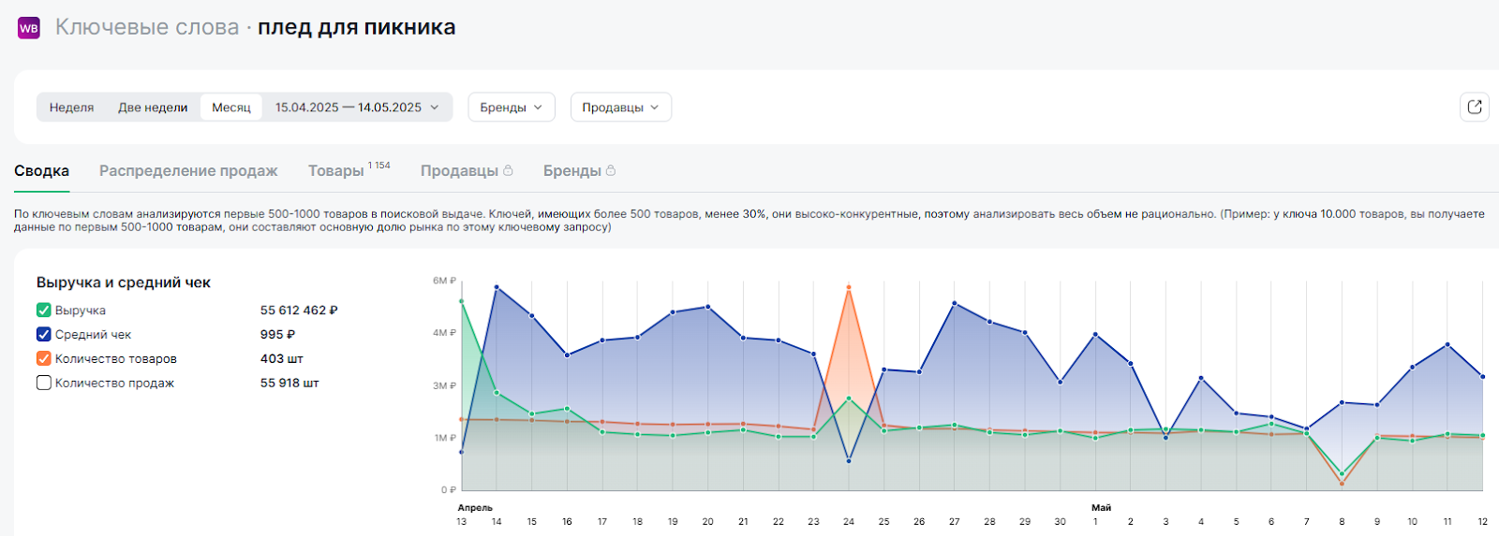Click the blue data point on April 14
This screenshot has height=536, width=1499.
[x=497, y=287]
